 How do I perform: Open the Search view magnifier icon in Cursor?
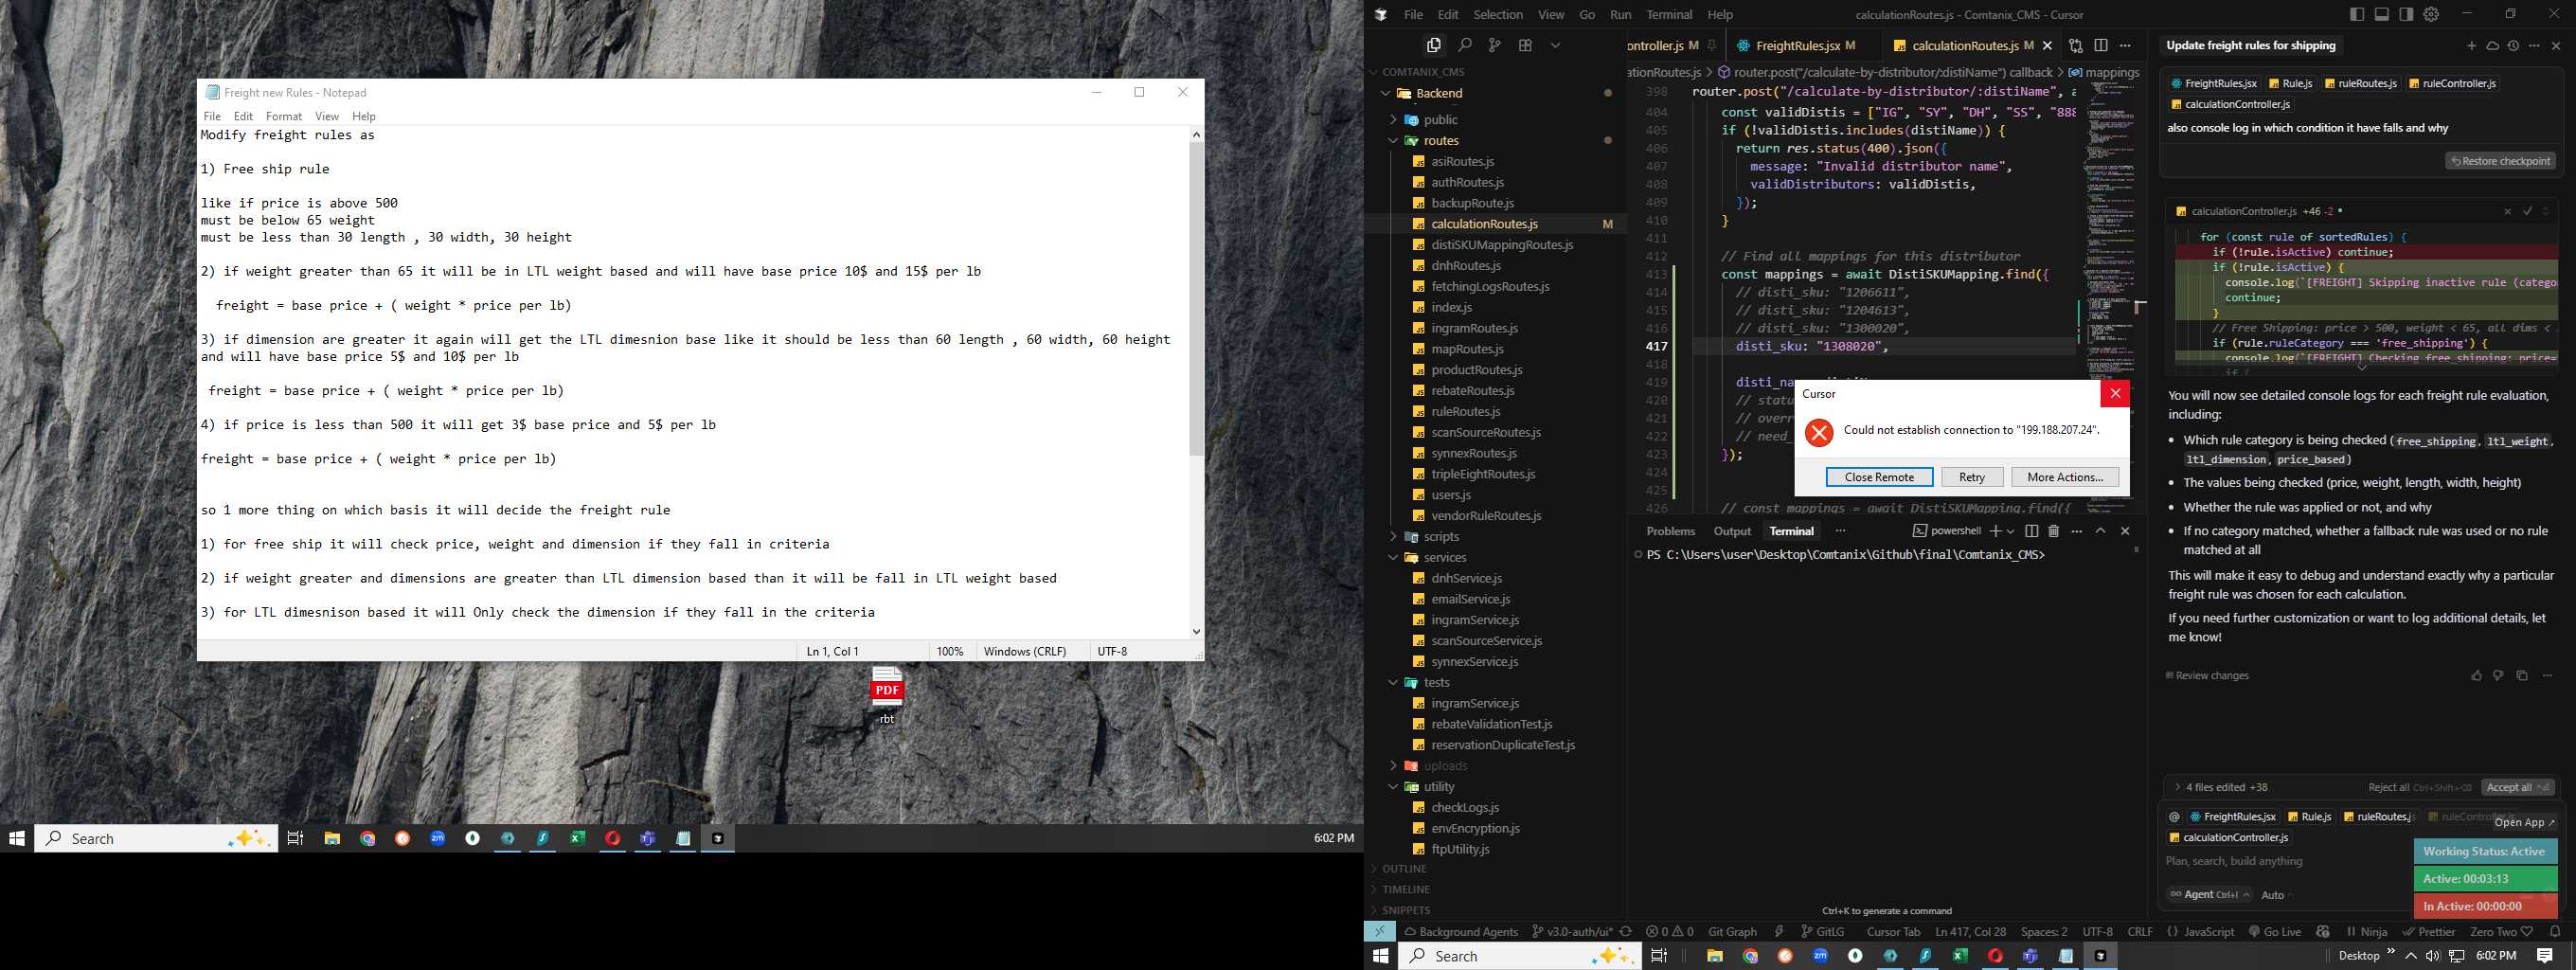pos(1464,45)
